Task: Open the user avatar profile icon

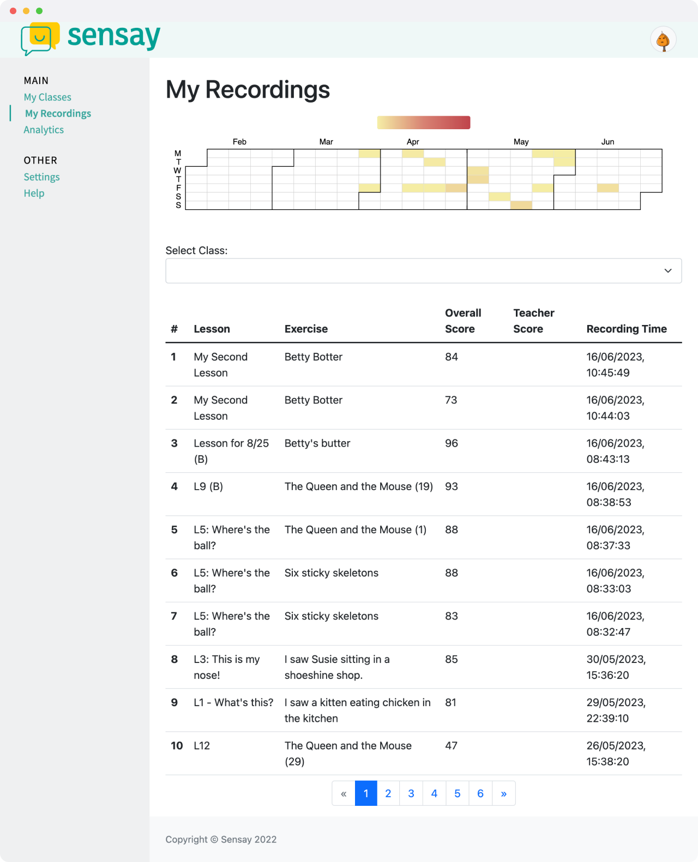Action: (x=663, y=40)
